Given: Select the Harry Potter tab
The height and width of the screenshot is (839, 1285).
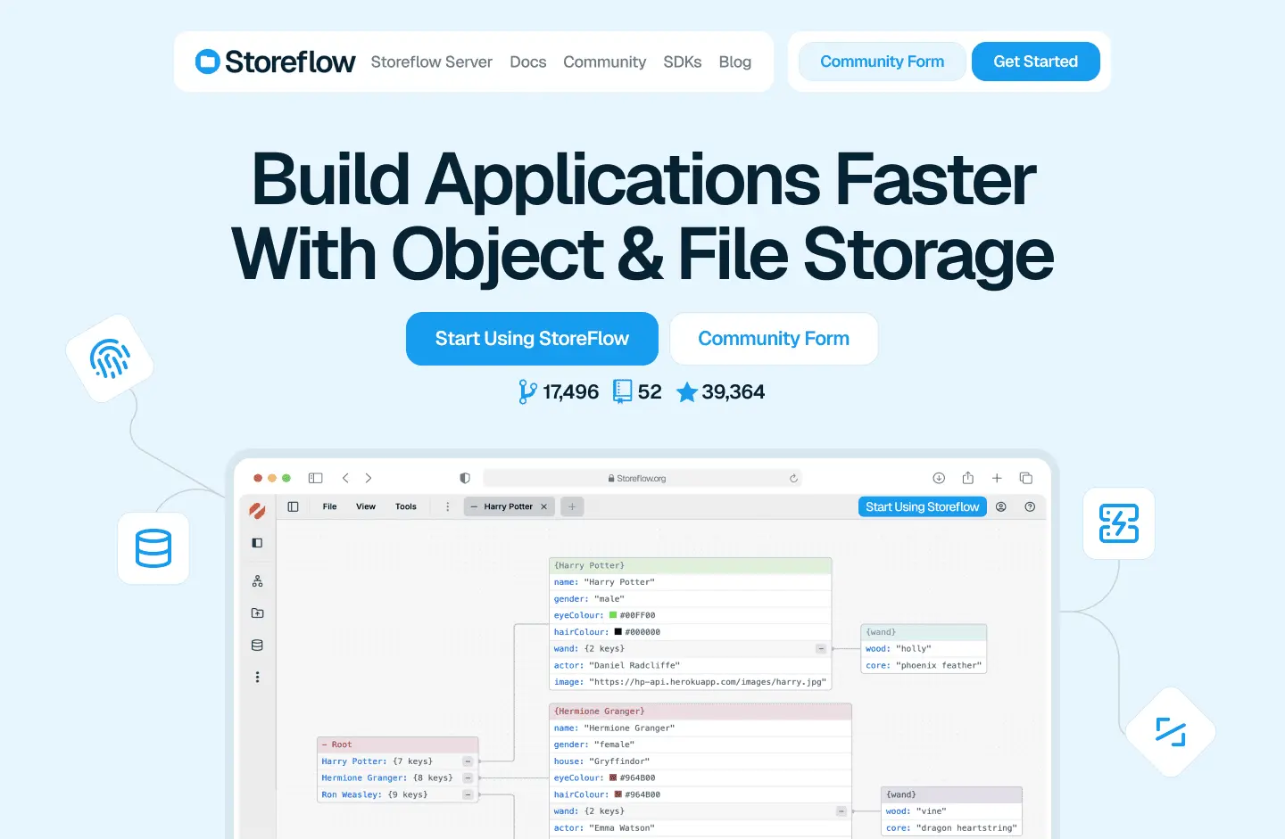Looking at the screenshot, I should coord(509,506).
